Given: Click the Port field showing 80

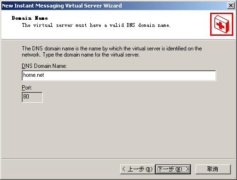Looking at the screenshot, I should (x=32, y=97).
